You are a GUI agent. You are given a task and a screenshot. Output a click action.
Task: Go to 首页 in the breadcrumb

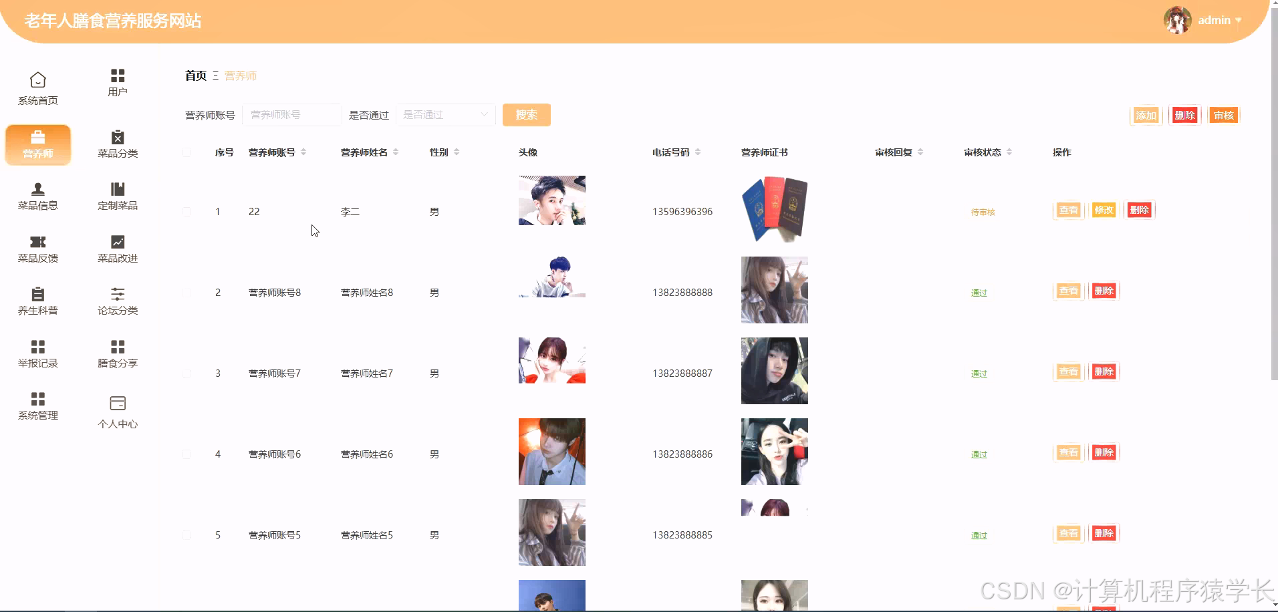tap(195, 75)
